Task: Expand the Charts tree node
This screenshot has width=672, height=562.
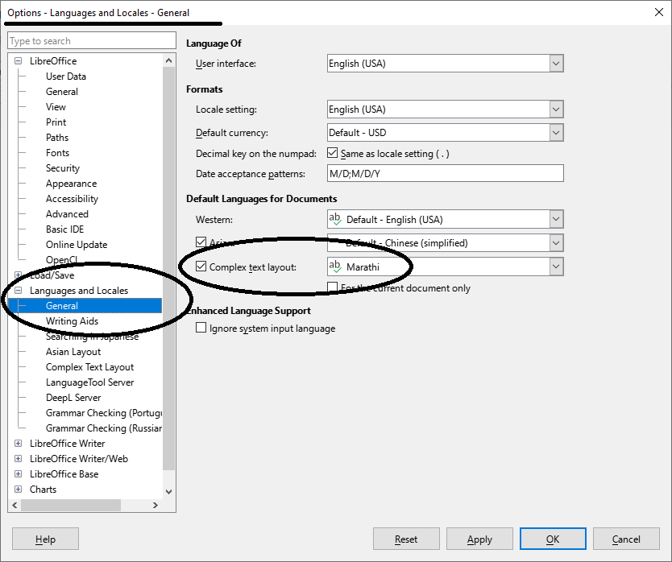Action: click(19, 490)
